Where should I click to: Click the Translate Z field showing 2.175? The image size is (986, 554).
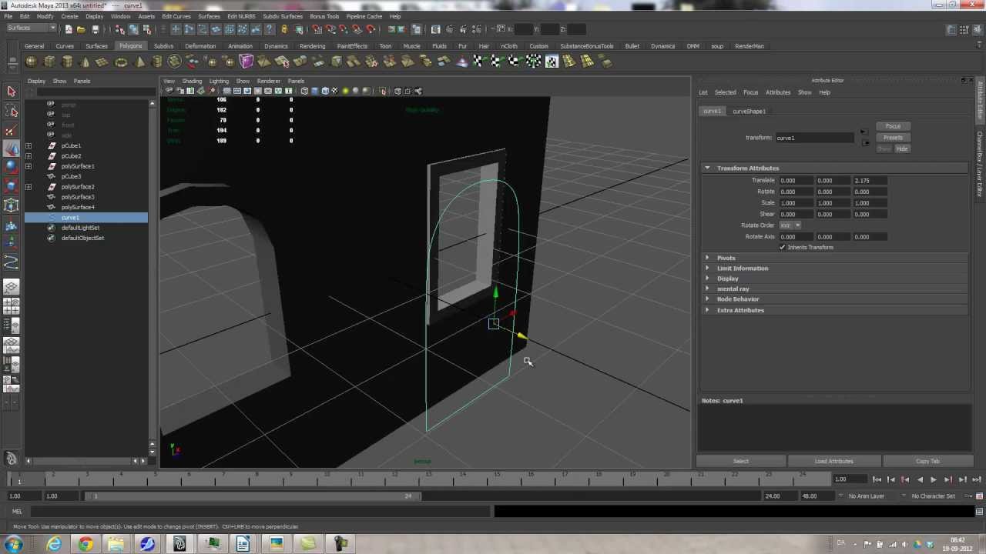click(x=870, y=181)
